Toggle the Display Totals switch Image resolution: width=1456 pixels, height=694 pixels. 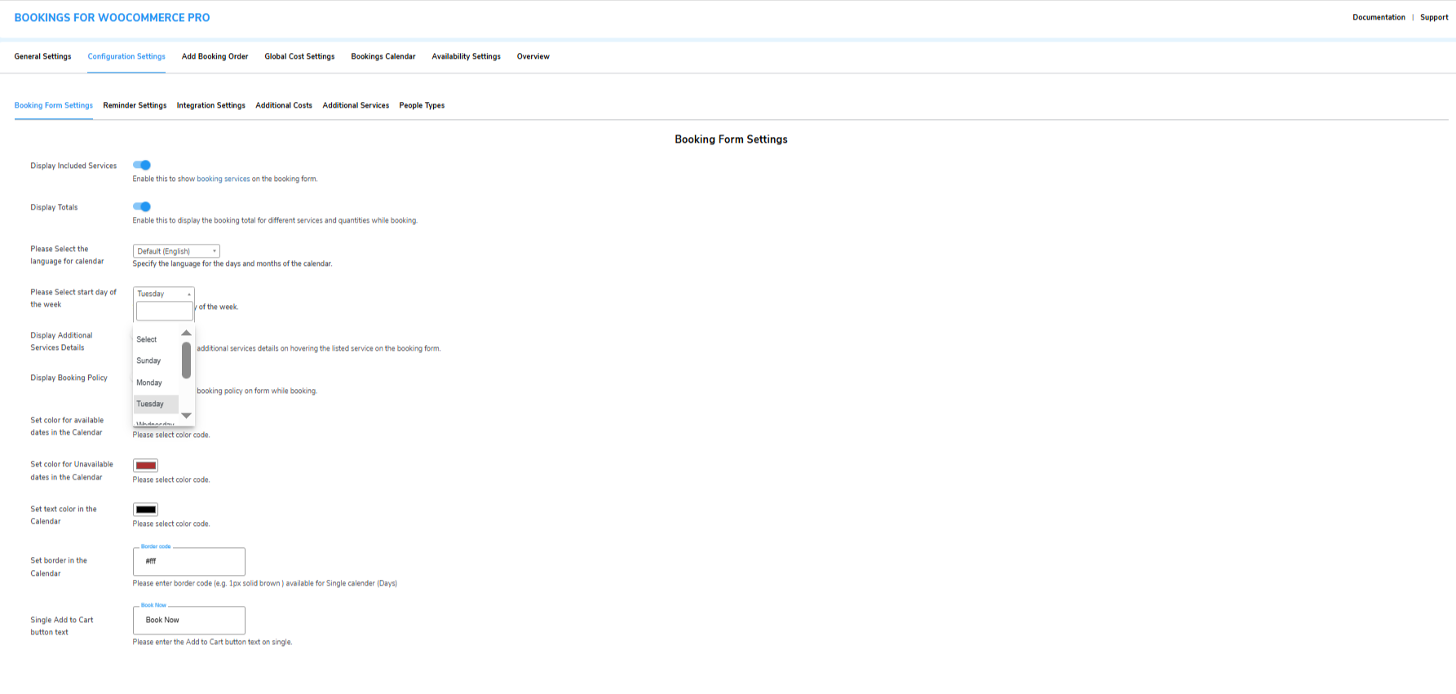pyautogui.click(x=142, y=206)
